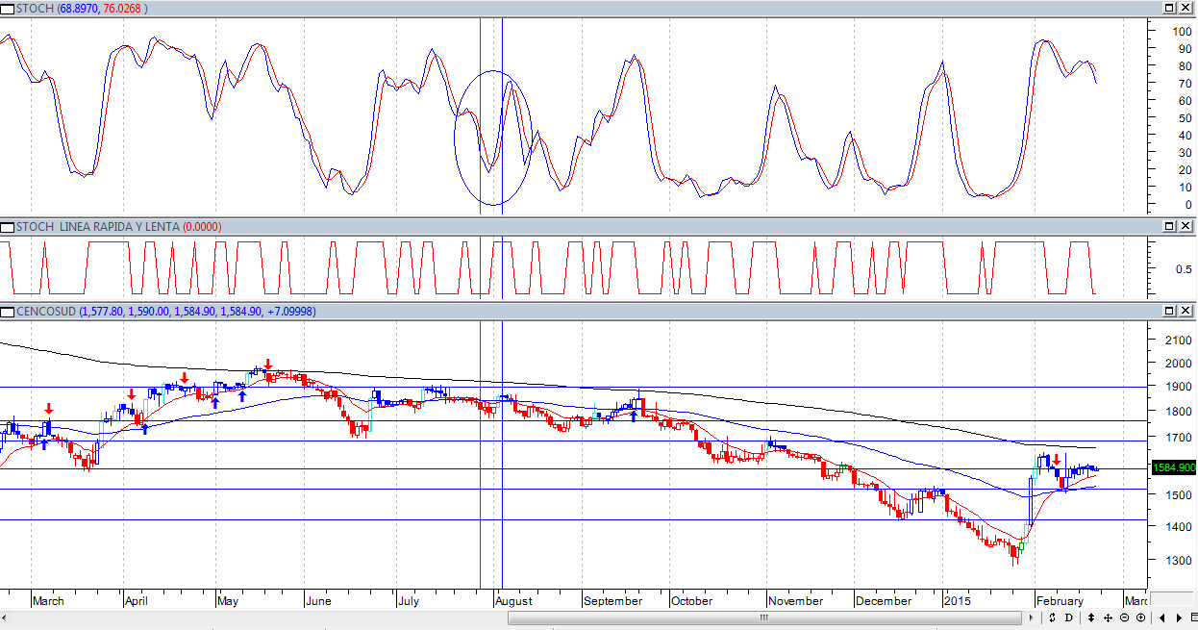
Task: Maximize the top STOCH indicator pane
Action: [x=1169, y=8]
